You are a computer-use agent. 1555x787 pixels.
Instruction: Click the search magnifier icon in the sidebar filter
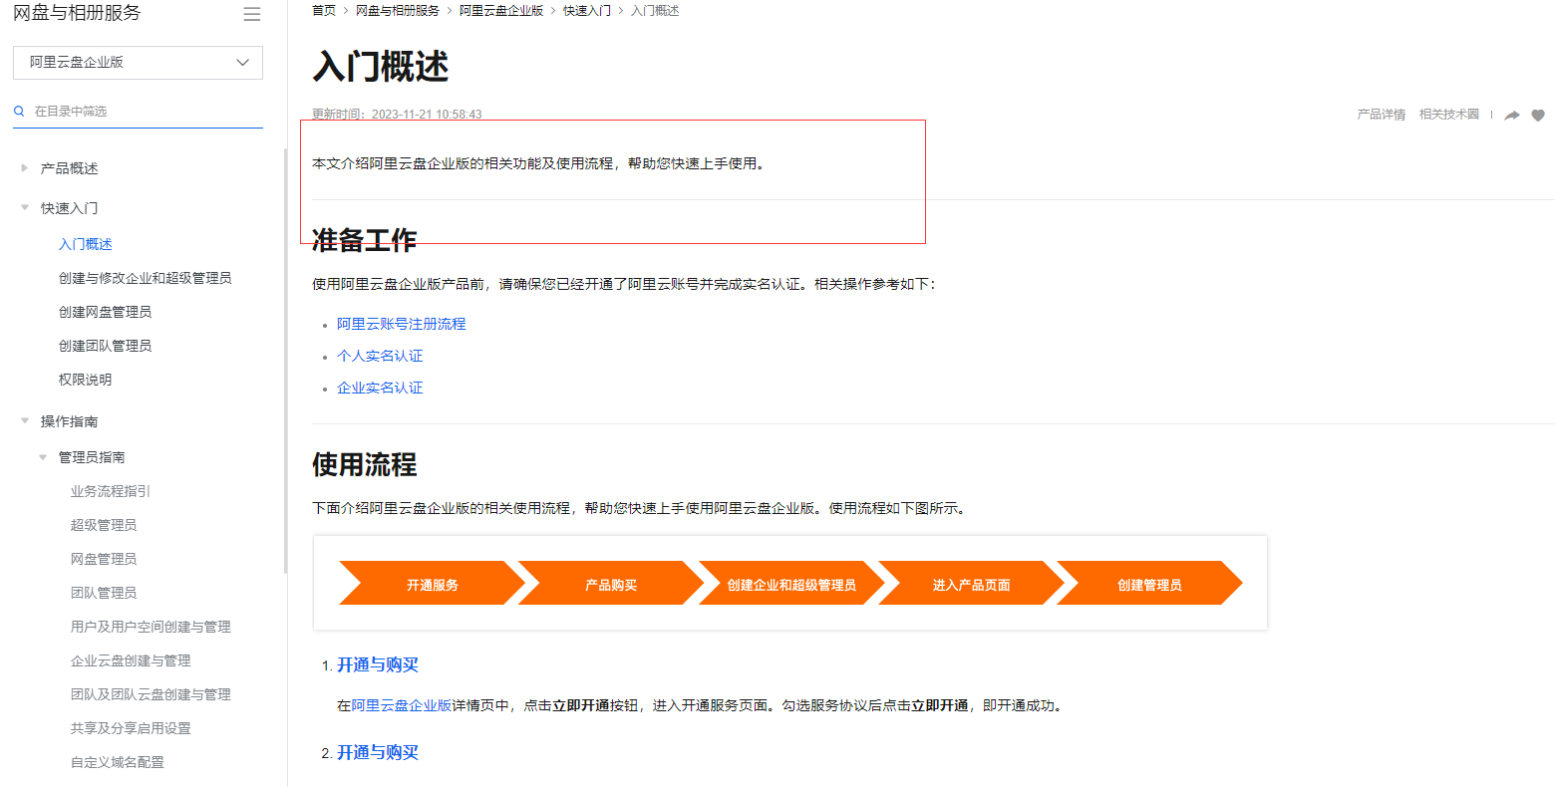tap(19, 112)
